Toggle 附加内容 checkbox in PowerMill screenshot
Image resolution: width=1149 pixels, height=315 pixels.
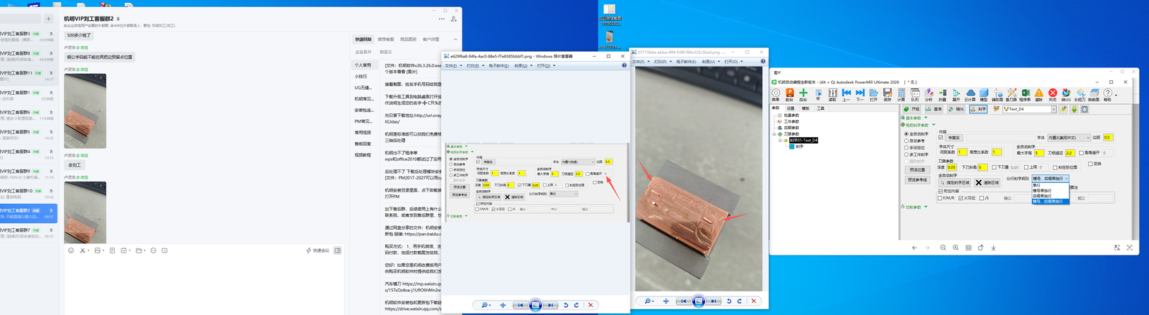point(941,191)
